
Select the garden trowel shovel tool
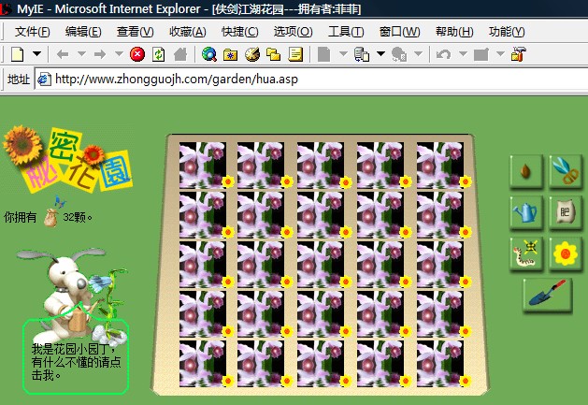548,295
